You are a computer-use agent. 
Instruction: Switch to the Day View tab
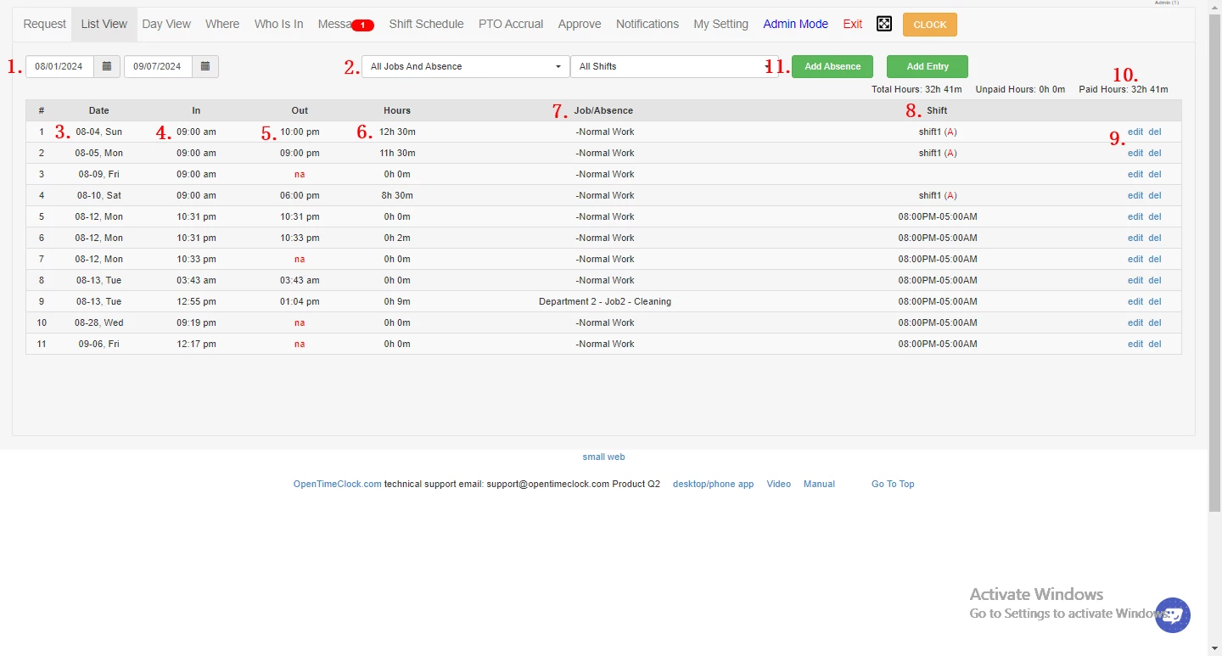[166, 24]
